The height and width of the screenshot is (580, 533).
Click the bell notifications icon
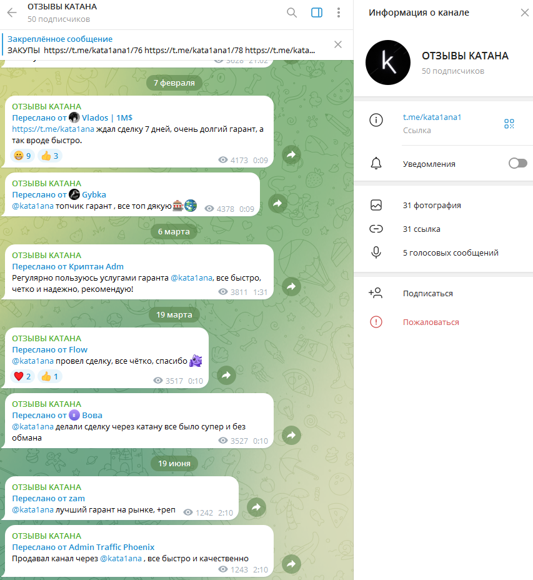(376, 163)
